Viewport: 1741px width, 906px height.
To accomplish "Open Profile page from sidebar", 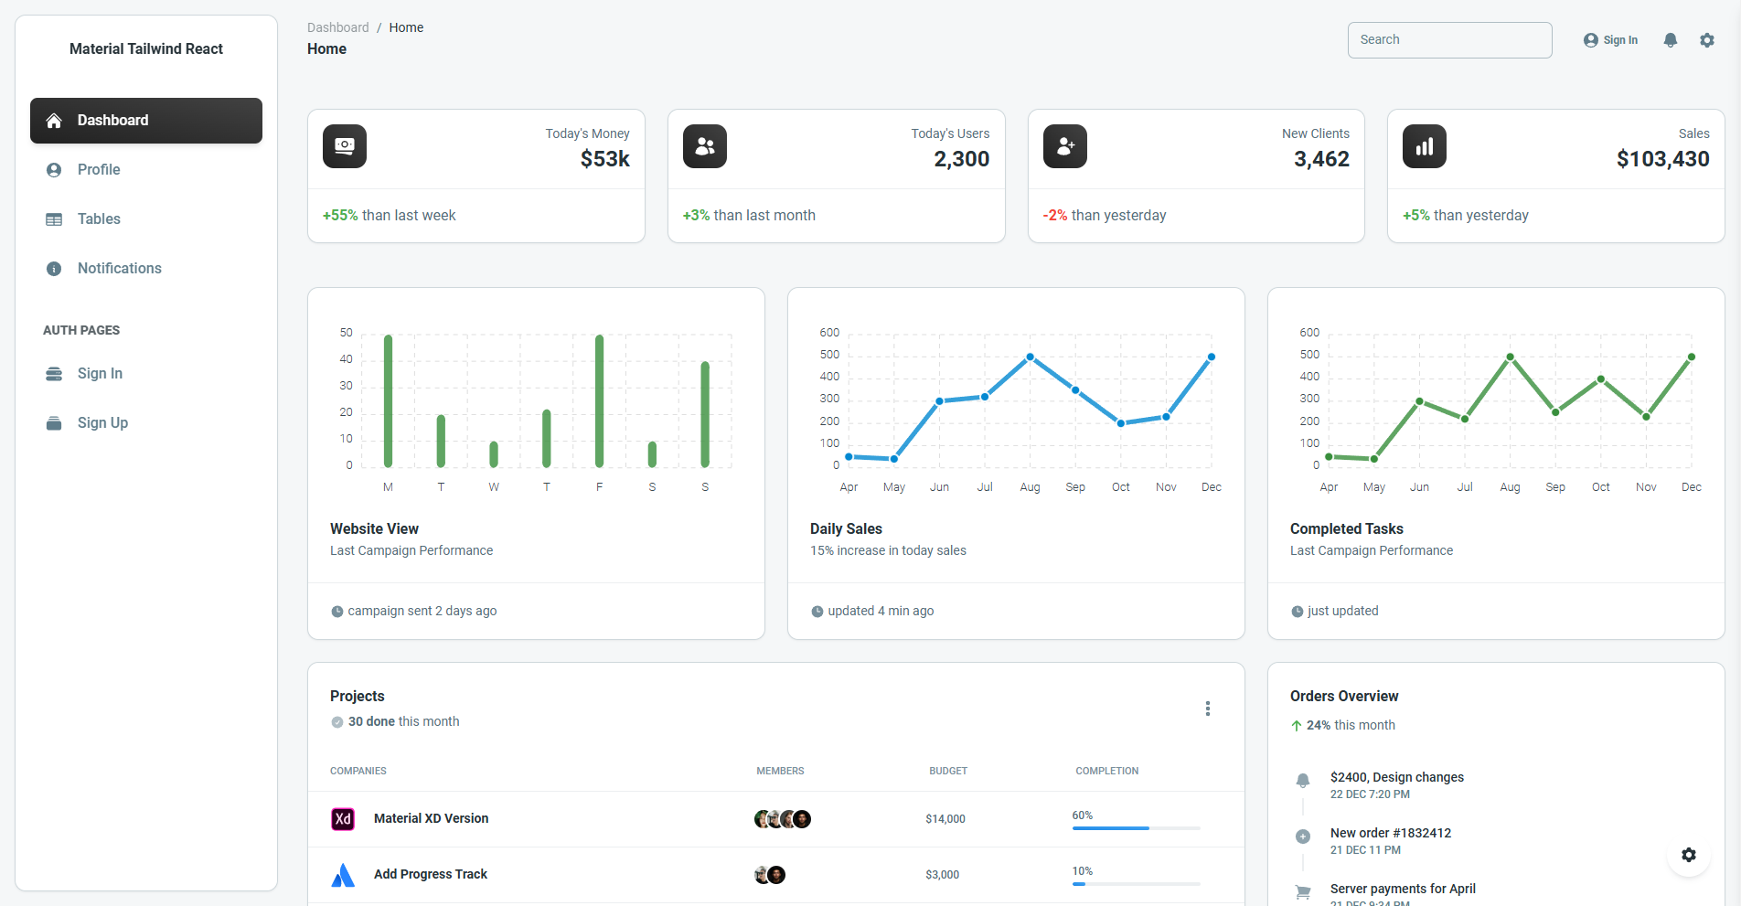I will point(146,170).
